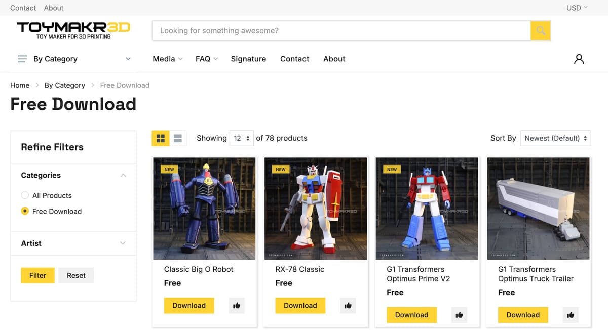Like G1 Transformers Optimus Prime V2
608x330 pixels.
pos(459,315)
